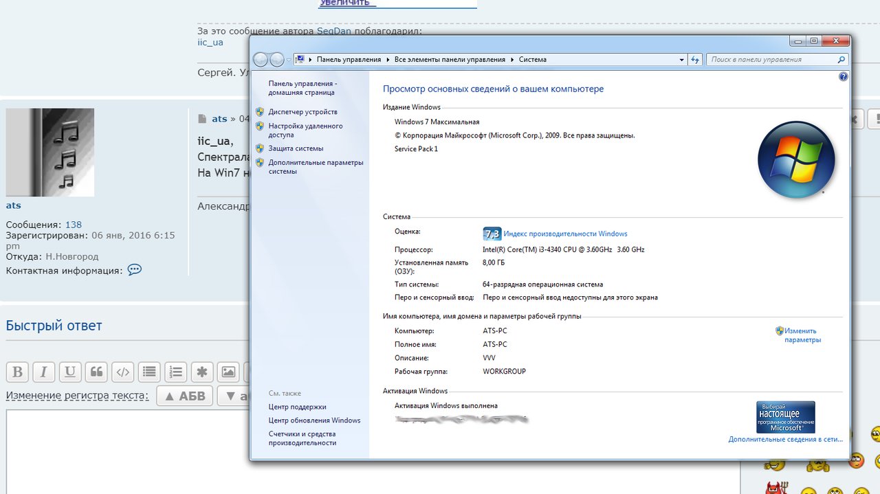Open Счетчики и средства производительности link
The image size is (880, 494).
tap(302, 438)
